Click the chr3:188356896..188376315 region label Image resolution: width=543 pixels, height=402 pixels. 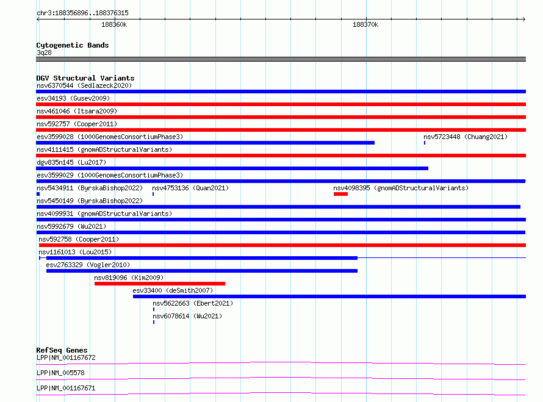coord(82,13)
